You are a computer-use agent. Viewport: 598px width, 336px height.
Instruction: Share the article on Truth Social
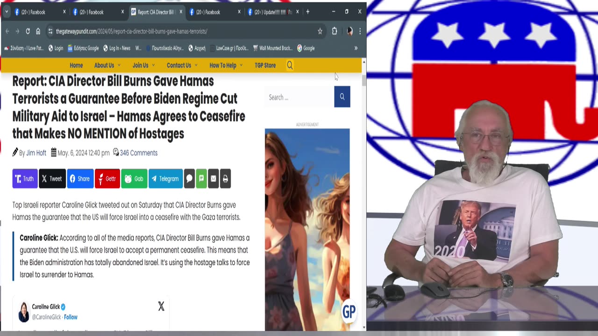[x=25, y=179]
